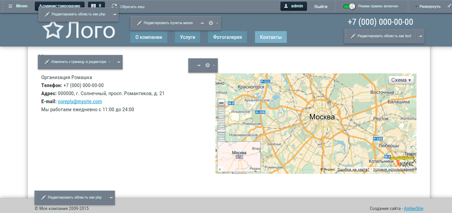Click the pin icon at the panel's far right
The height and width of the screenshot is (213, 452).
[x=449, y=6]
